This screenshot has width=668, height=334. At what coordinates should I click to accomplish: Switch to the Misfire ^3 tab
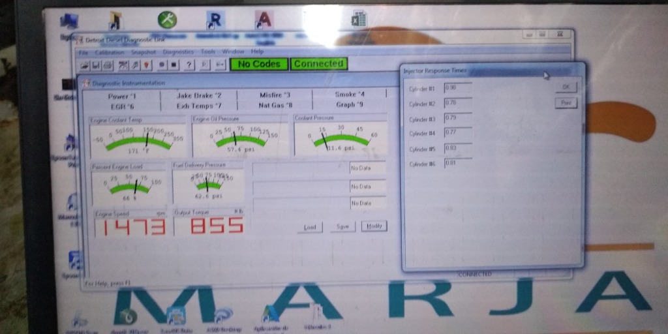(x=275, y=95)
